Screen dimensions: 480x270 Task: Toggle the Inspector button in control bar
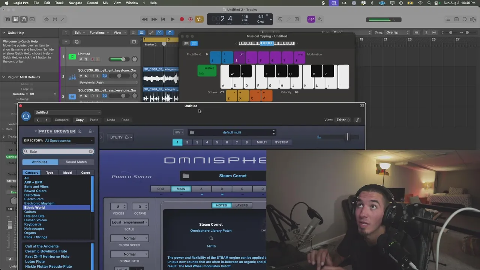(15, 19)
